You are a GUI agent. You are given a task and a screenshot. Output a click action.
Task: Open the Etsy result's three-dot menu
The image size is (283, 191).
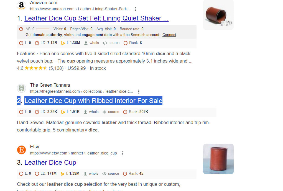point(122,153)
